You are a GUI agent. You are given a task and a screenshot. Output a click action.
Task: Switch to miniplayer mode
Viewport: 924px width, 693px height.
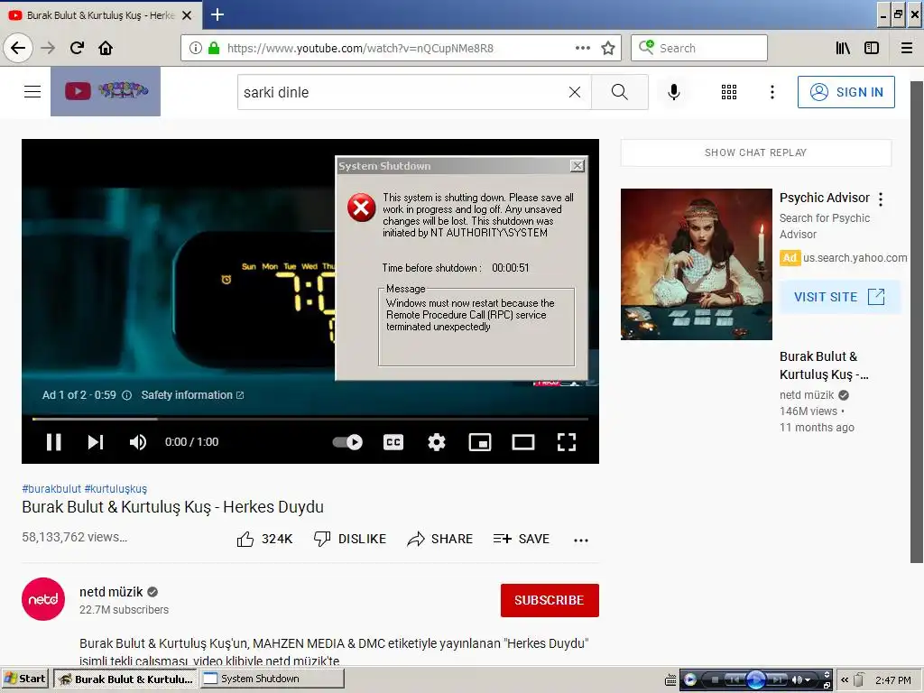point(480,442)
